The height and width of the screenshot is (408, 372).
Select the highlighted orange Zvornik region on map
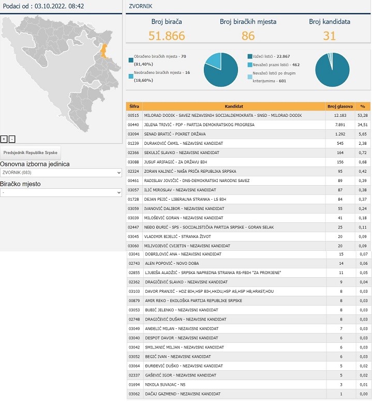[x=103, y=51]
